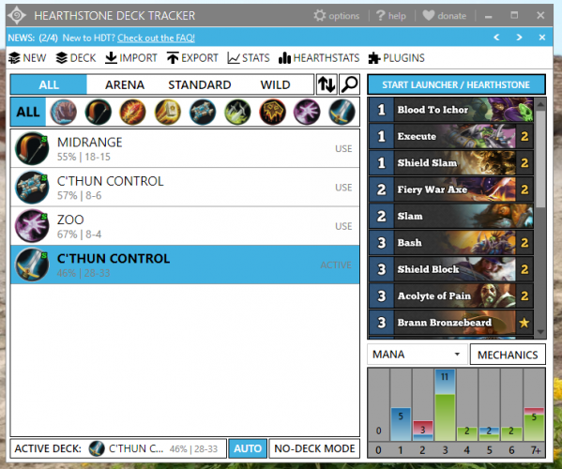Click the card list vertical scrollbar
The width and height of the screenshot is (562, 469).
[x=540, y=219]
